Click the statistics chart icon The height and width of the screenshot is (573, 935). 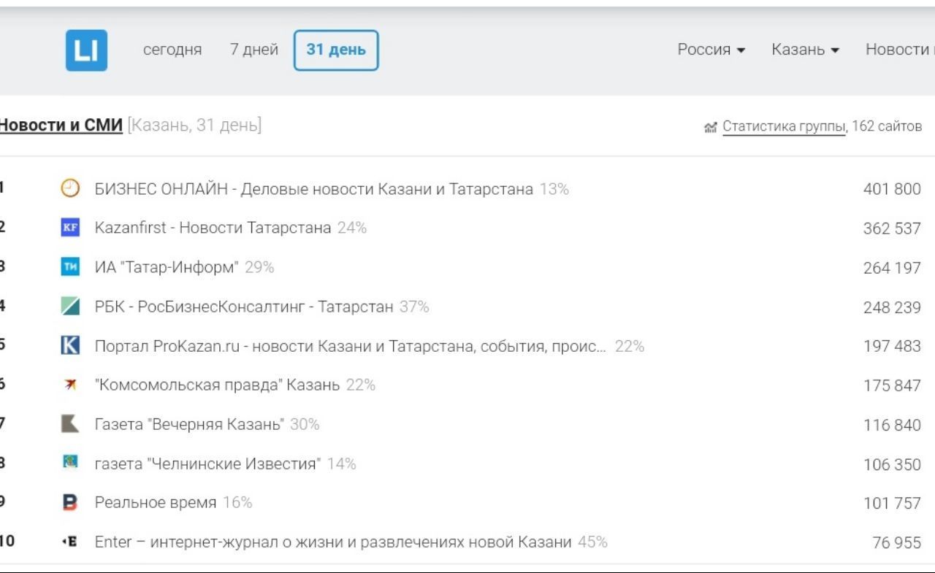point(710,128)
